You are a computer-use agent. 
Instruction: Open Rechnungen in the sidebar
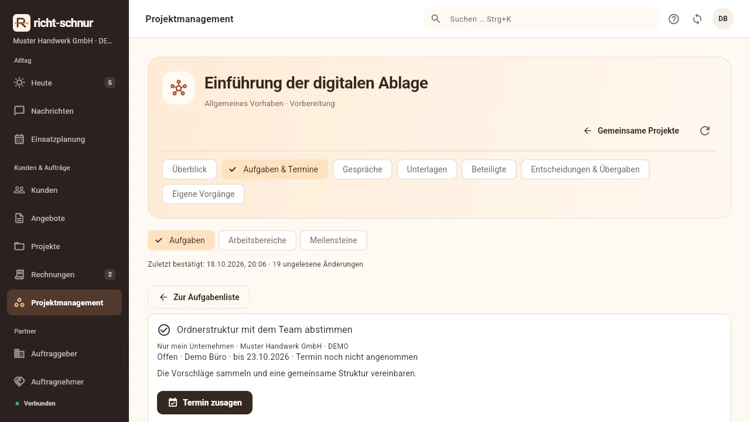(64, 274)
